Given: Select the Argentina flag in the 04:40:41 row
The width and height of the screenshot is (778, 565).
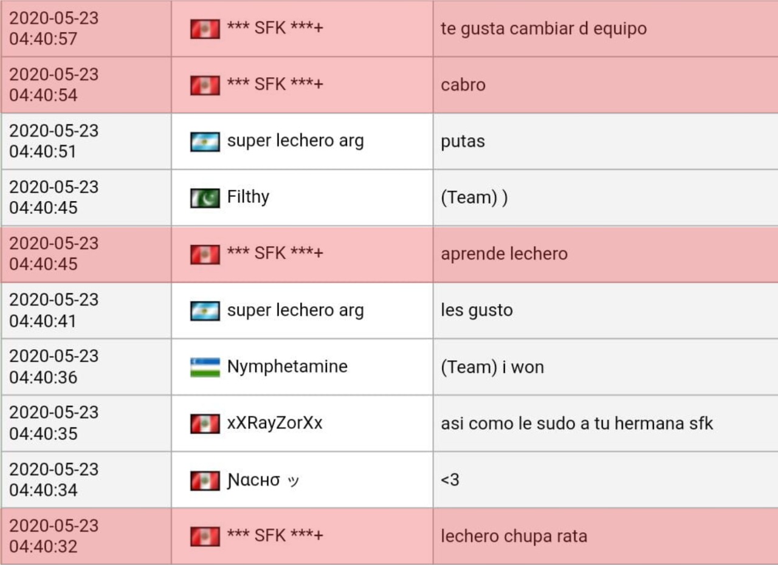Looking at the screenshot, I should [x=205, y=311].
